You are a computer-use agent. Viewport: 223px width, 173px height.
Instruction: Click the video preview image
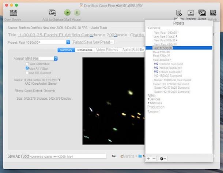coord(113,101)
